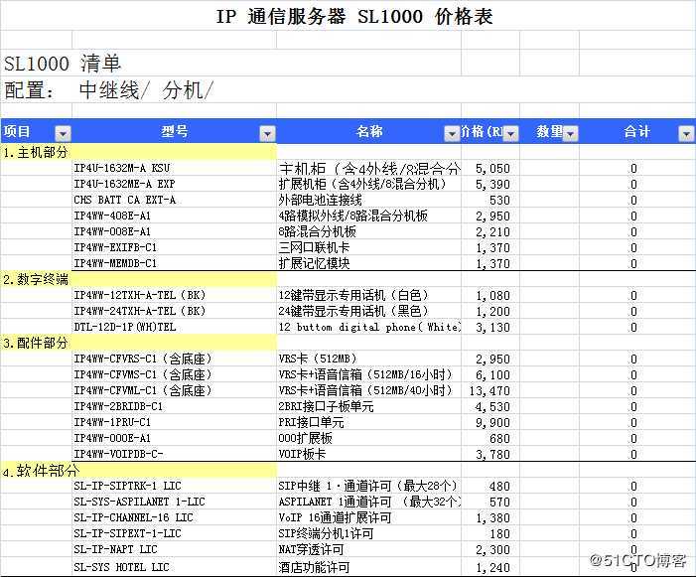Select name cell VRS卡（512MB）
Viewport: 696px width, 577px height.
(369, 359)
